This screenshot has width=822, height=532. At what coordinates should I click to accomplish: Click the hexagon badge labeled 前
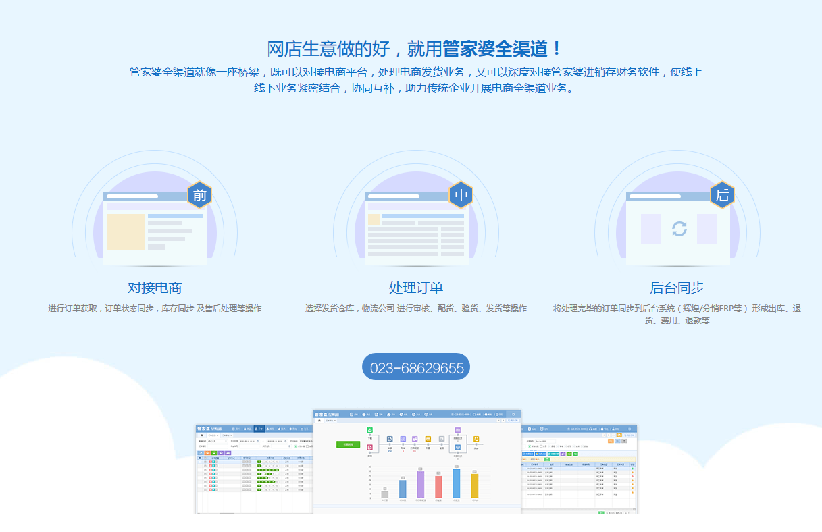[199, 195]
